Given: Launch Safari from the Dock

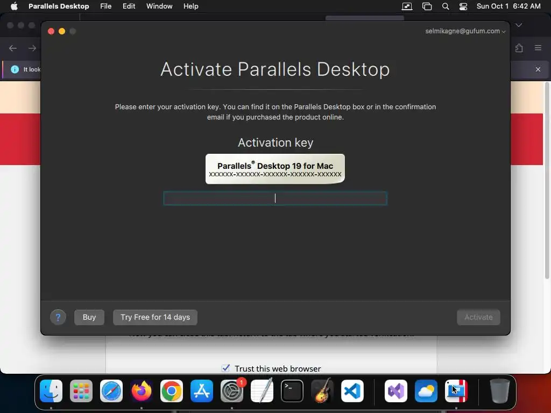Looking at the screenshot, I should coord(111,391).
